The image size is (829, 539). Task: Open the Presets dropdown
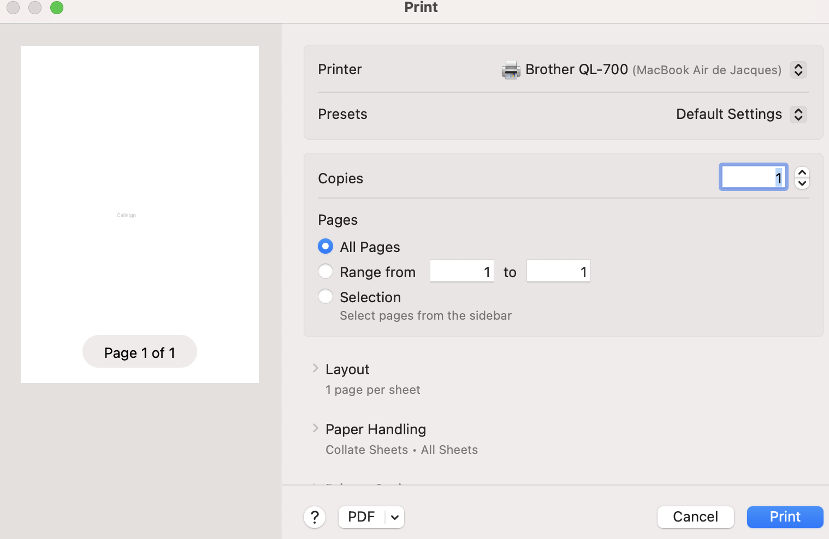[798, 115]
